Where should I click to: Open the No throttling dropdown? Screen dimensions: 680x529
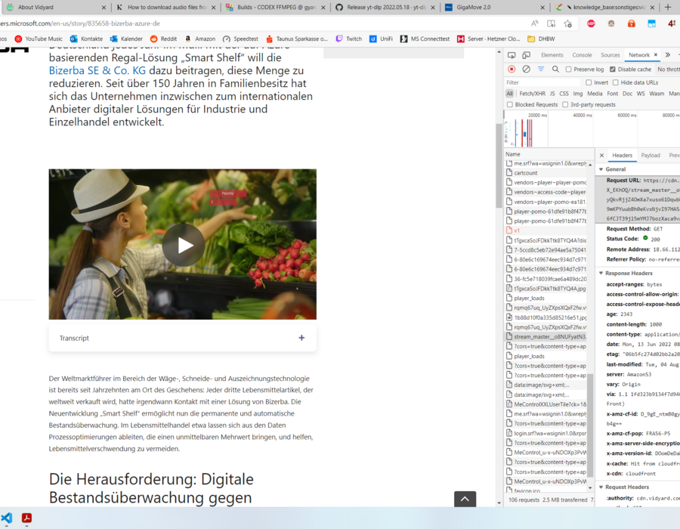[x=669, y=70]
